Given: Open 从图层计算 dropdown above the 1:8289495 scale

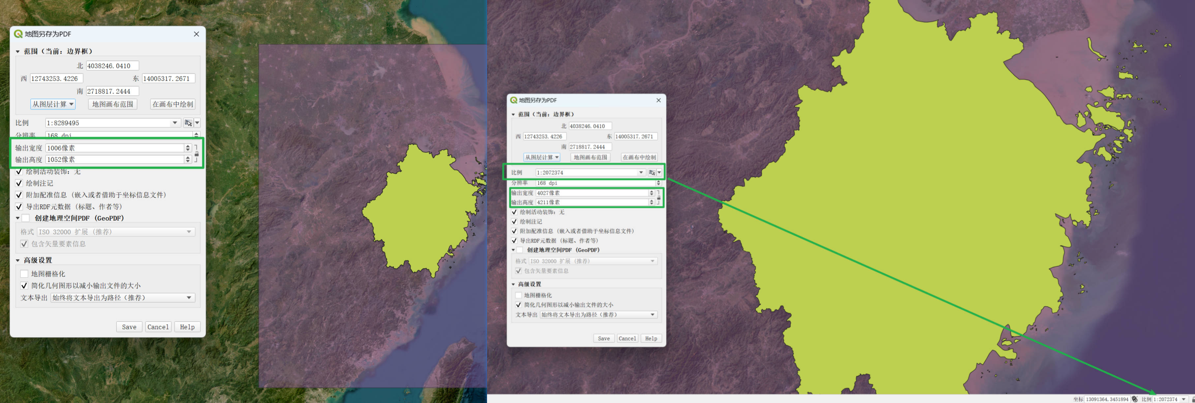Looking at the screenshot, I should coord(53,104).
